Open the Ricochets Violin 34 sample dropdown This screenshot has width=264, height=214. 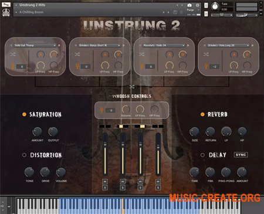click(164, 45)
